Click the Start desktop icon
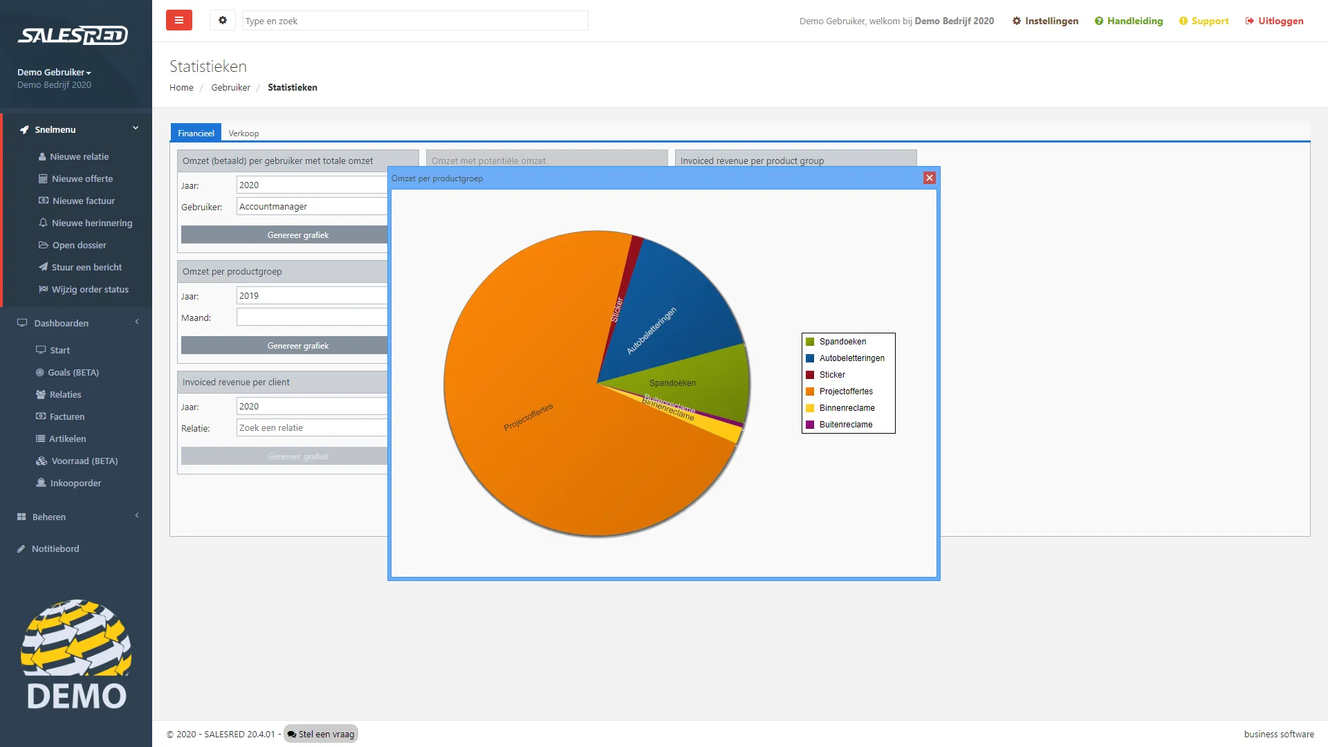This screenshot has width=1328, height=747. 41,350
